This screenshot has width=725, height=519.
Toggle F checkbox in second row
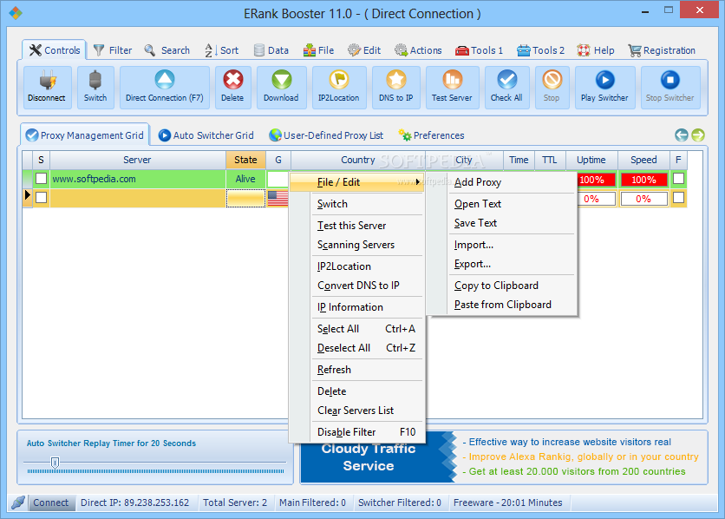click(678, 198)
